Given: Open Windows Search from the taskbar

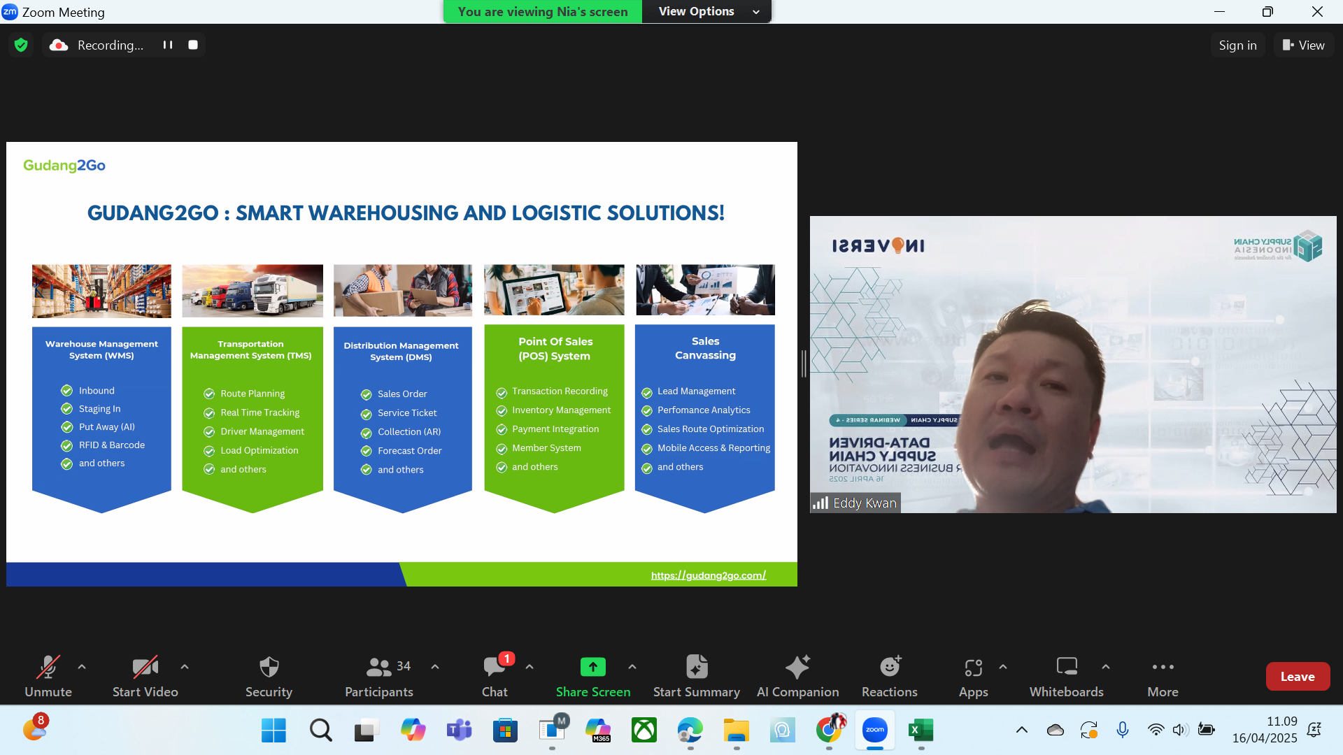Looking at the screenshot, I should click(x=320, y=731).
